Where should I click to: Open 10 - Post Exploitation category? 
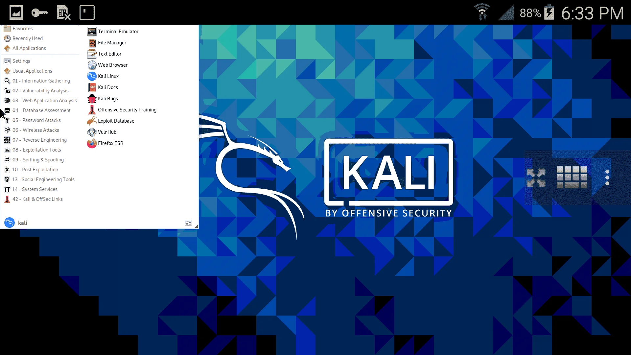click(31, 170)
